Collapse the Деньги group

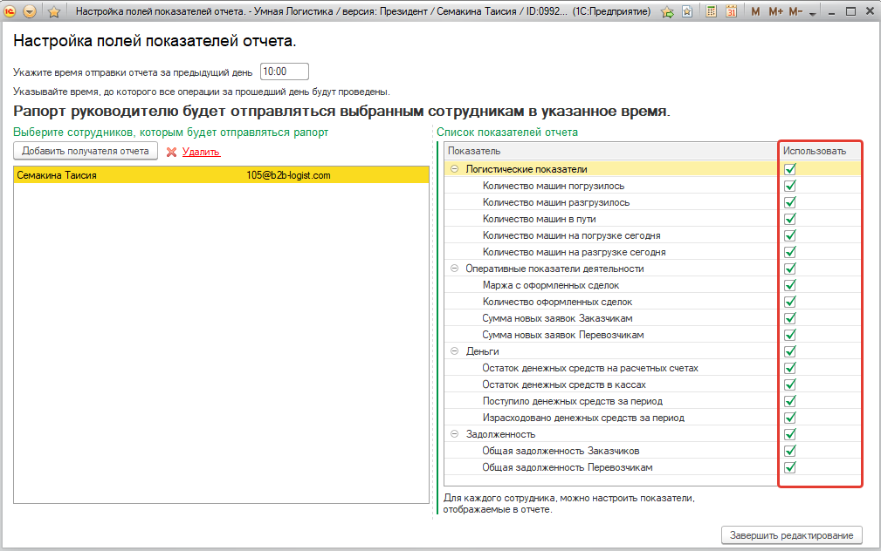[x=455, y=351]
